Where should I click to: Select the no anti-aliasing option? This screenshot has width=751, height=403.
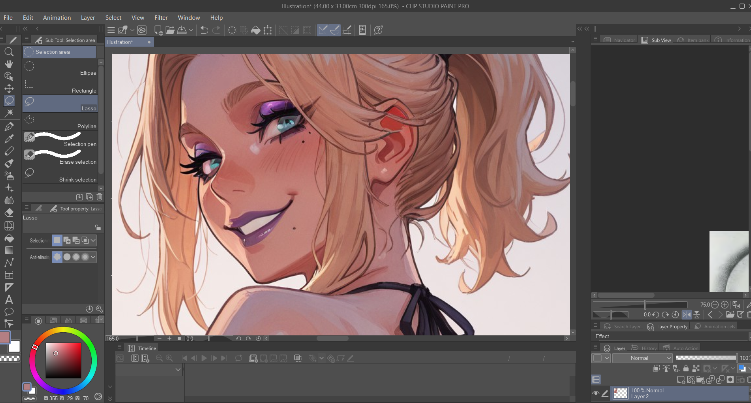tap(57, 257)
